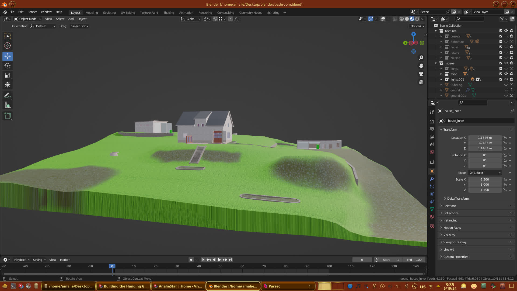517x291 pixels.
Task: Open the rotation Mode XYZ Euler dropdown
Action: point(485,173)
